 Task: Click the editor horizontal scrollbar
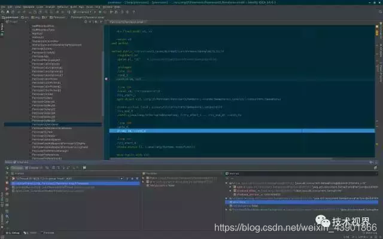click(x=221, y=159)
